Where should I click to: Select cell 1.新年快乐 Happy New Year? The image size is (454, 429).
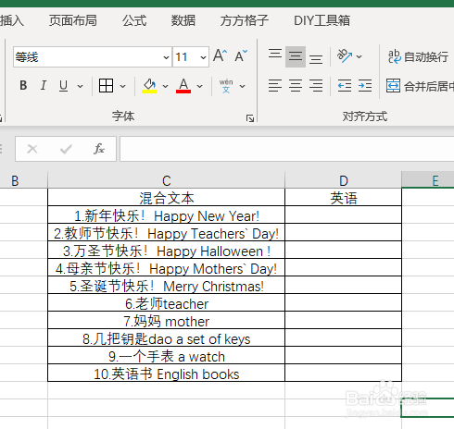pos(166,214)
